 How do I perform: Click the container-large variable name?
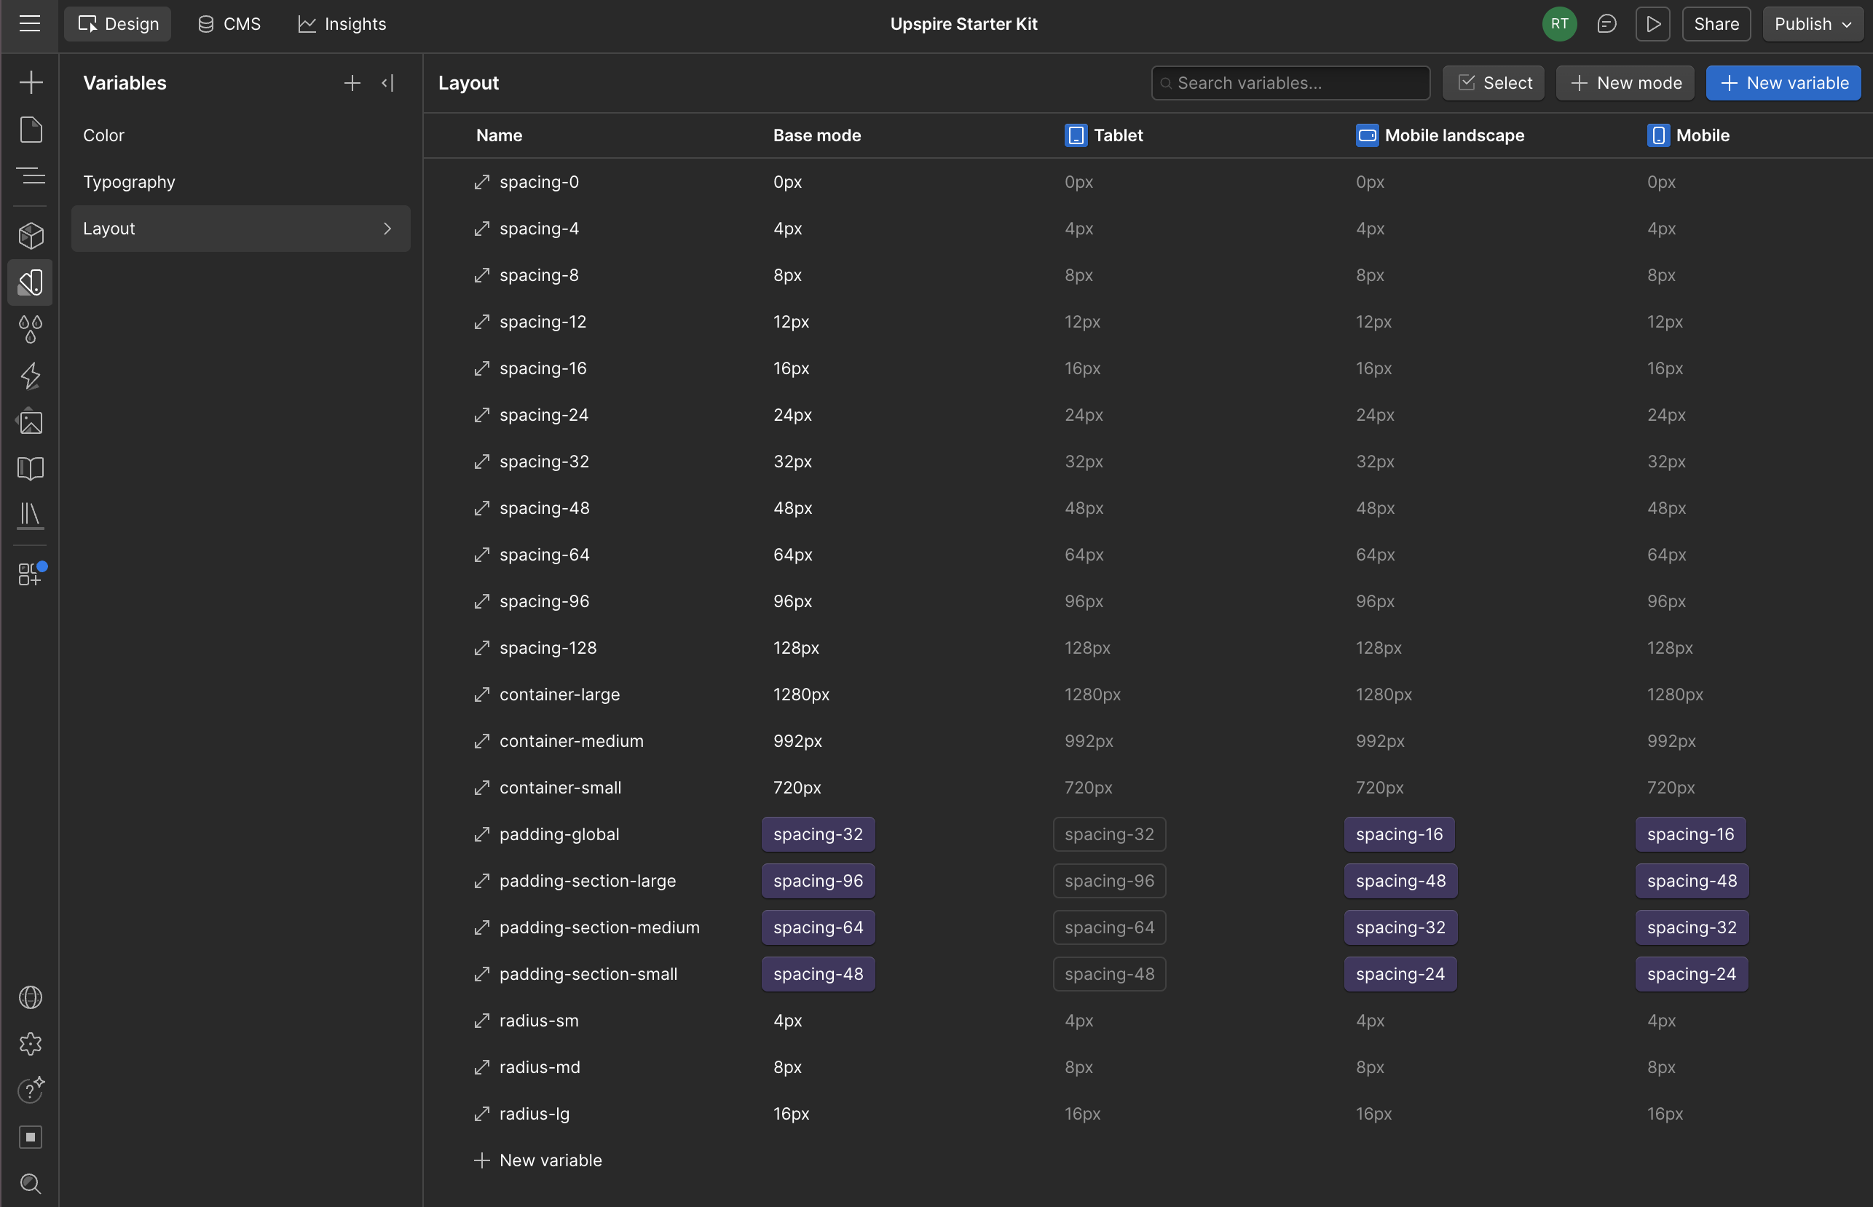pos(560,694)
